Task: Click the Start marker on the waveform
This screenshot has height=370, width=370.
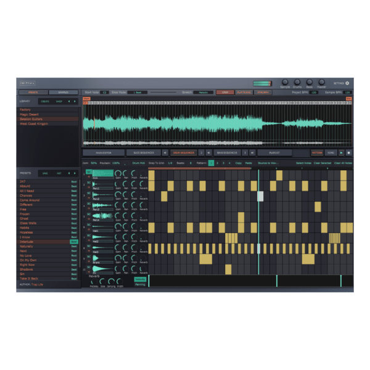Action: pos(86,99)
